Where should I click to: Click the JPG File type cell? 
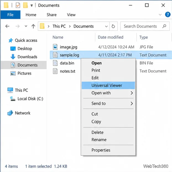click(x=146, y=47)
